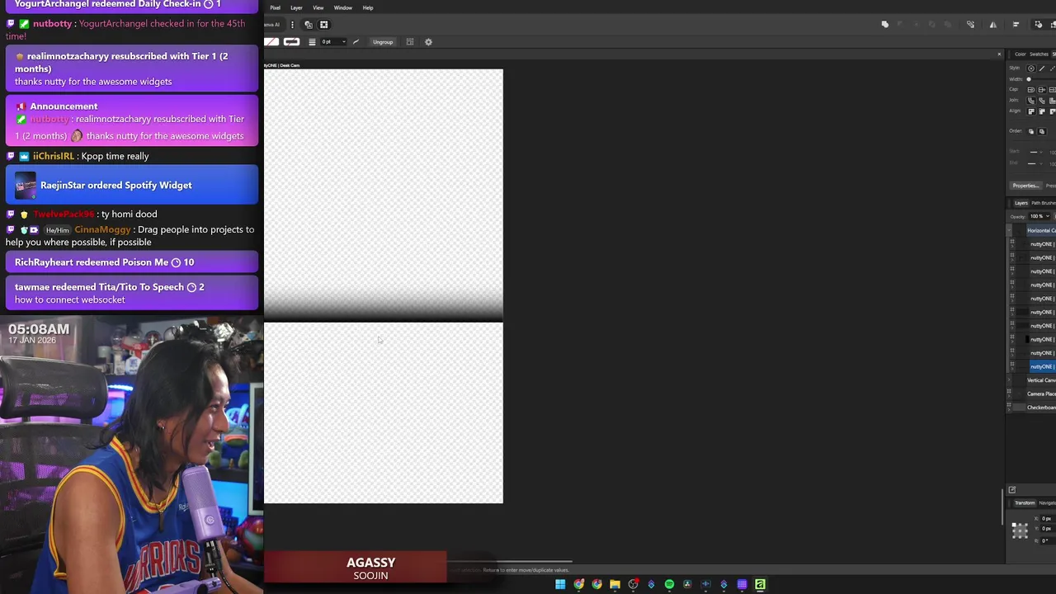Open the purple app icon in taskbar
The height and width of the screenshot is (594, 1056).
click(x=742, y=584)
